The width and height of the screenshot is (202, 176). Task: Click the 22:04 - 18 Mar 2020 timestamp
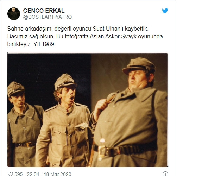49,174
